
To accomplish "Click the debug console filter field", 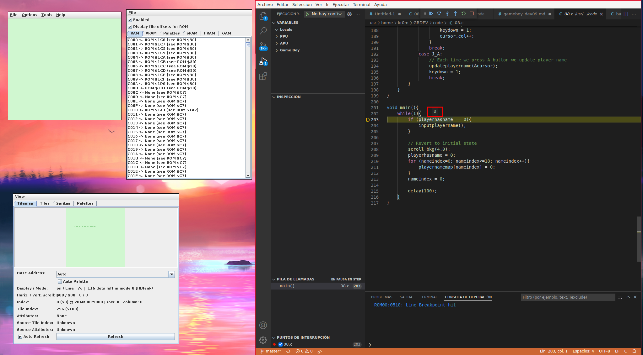I will tap(568, 297).
